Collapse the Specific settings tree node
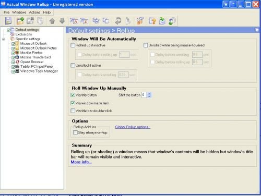The height and width of the screenshot is (196, 261). tap(3, 39)
